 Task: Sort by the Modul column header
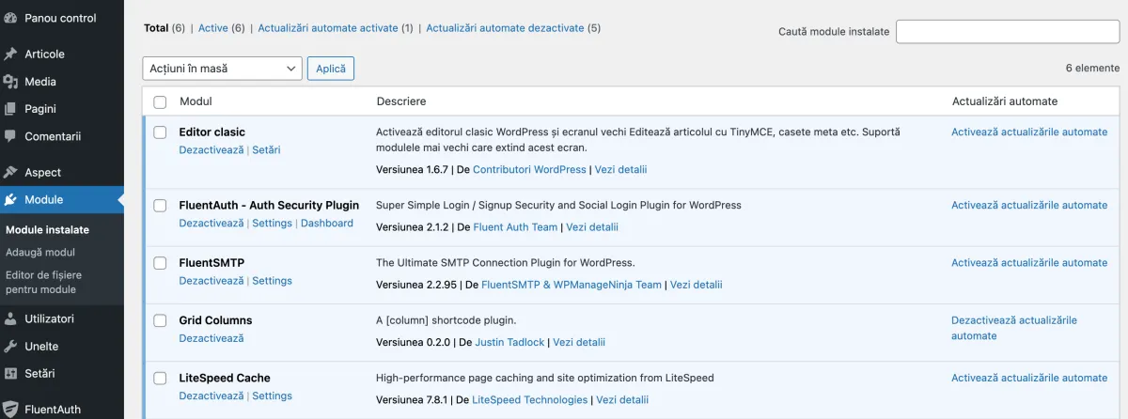(x=196, y=101)
